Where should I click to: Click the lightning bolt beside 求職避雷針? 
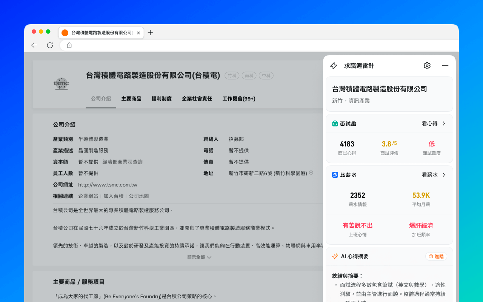tap(333, 65)
